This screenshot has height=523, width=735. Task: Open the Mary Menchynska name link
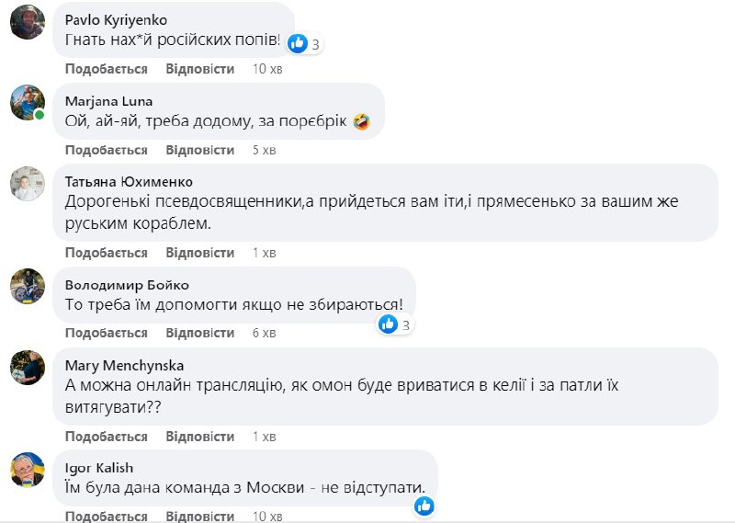pyautogui.click(x=123, y=365)
